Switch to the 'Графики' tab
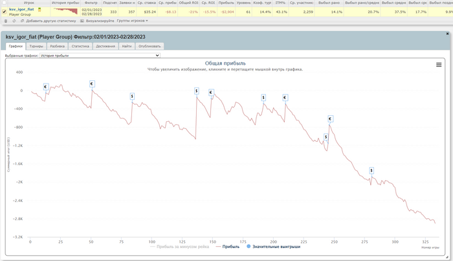 pos(16,46)
